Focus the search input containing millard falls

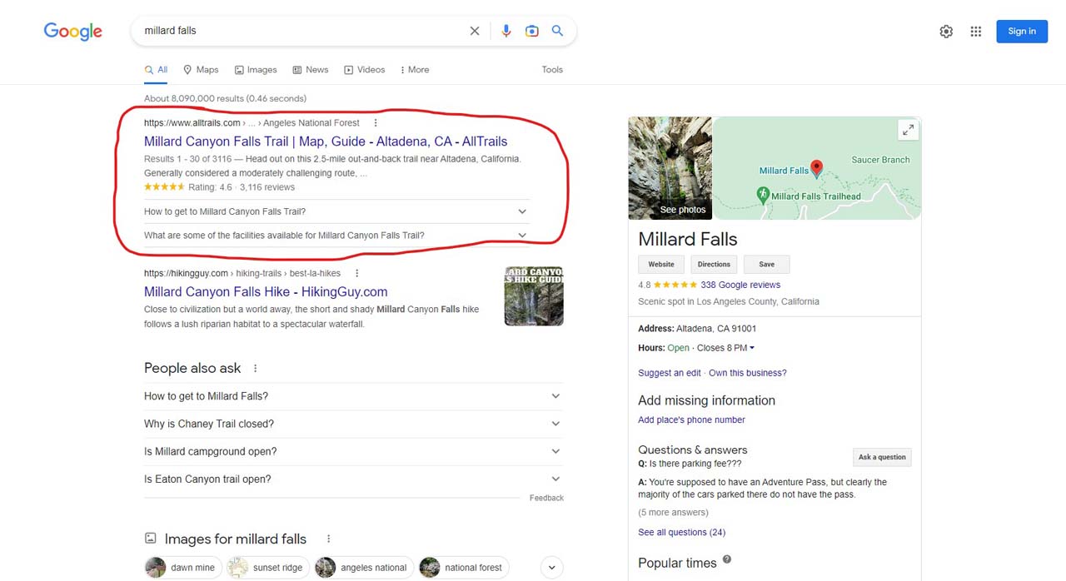pyautogui.click(x=303, y=31)
